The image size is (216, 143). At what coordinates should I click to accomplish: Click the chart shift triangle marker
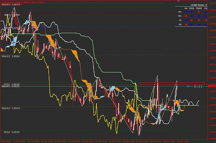[178, 1]
